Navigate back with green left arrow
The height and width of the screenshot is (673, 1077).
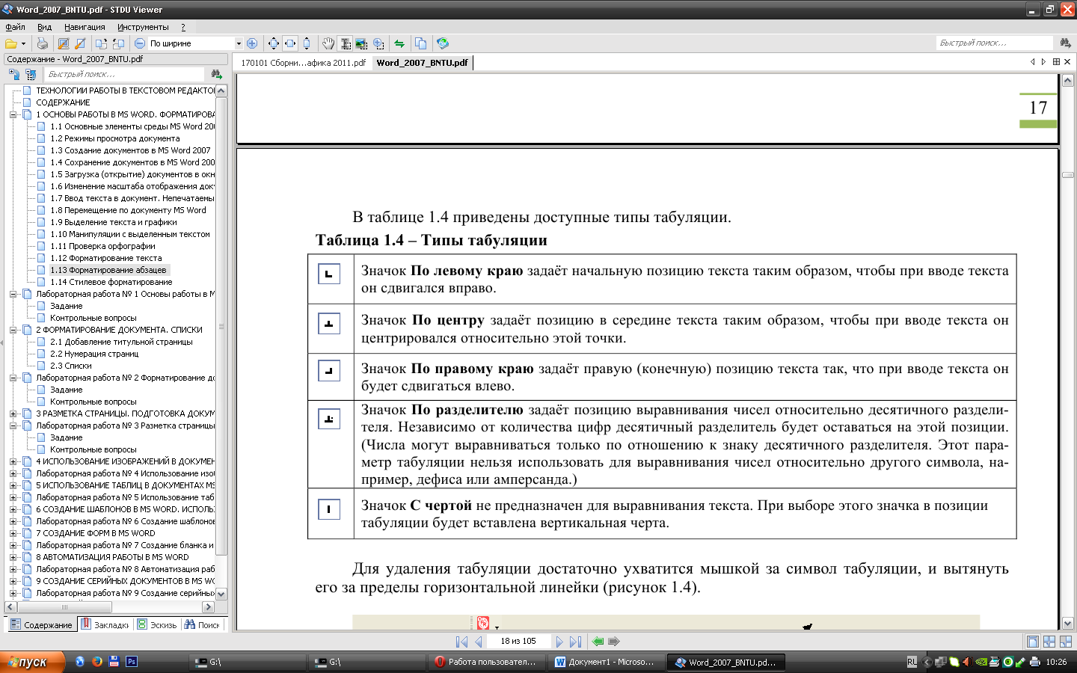598,642
